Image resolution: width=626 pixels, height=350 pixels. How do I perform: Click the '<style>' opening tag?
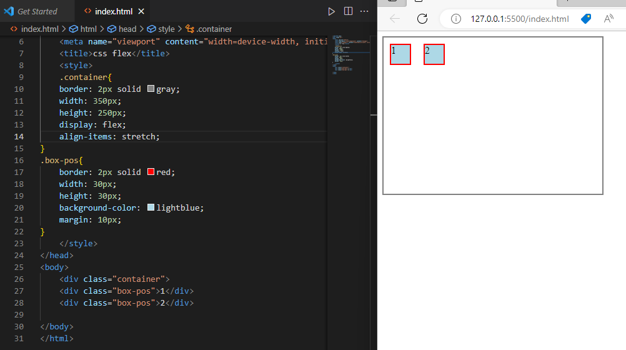[x=76, y=65]
